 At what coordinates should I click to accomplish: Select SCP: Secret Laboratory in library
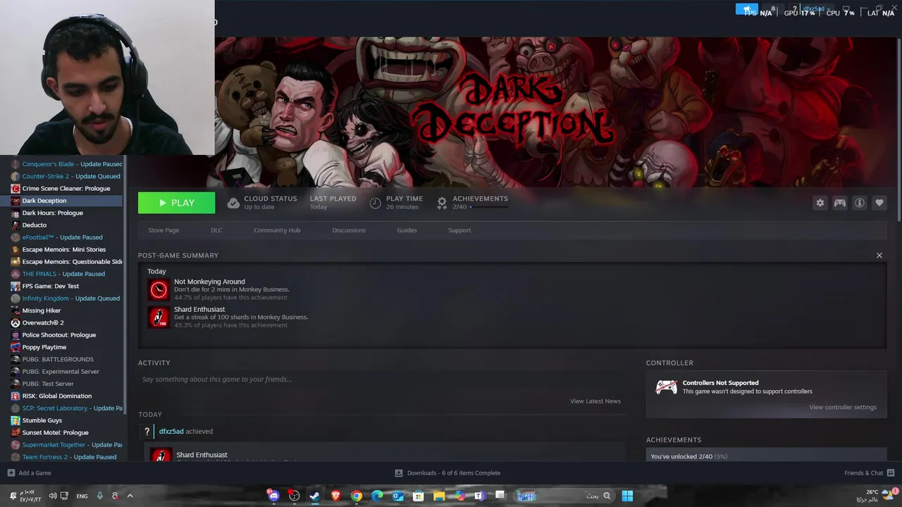tap(67, 408)
